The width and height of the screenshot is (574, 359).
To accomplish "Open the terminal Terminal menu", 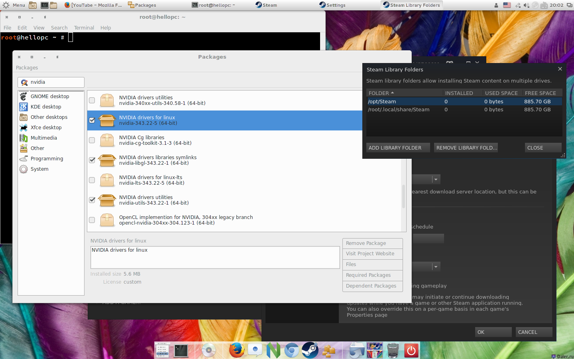I will click(x=84, y=28).
